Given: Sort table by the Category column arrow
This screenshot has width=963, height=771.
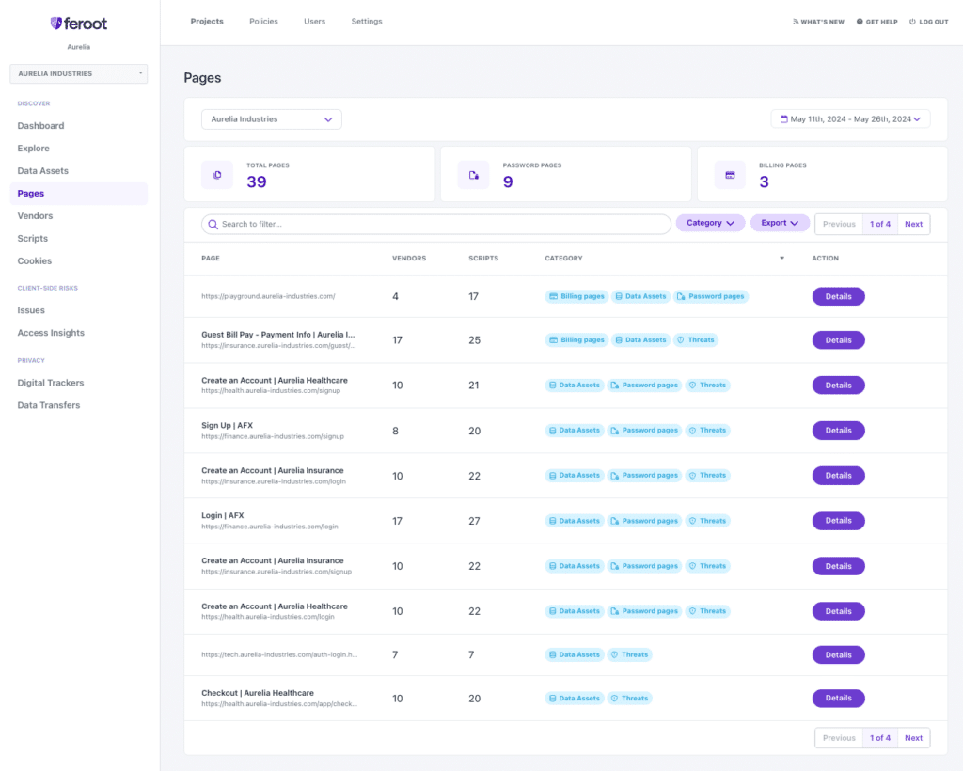Looking at the screenshot, I should pos(781,259).
